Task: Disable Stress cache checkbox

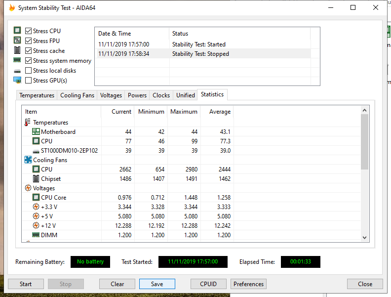Action: [x=29, y=51]
